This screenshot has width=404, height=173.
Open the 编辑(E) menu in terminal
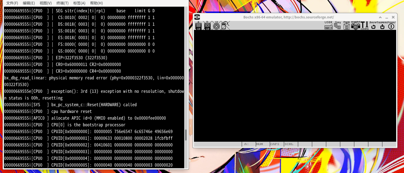29,3
